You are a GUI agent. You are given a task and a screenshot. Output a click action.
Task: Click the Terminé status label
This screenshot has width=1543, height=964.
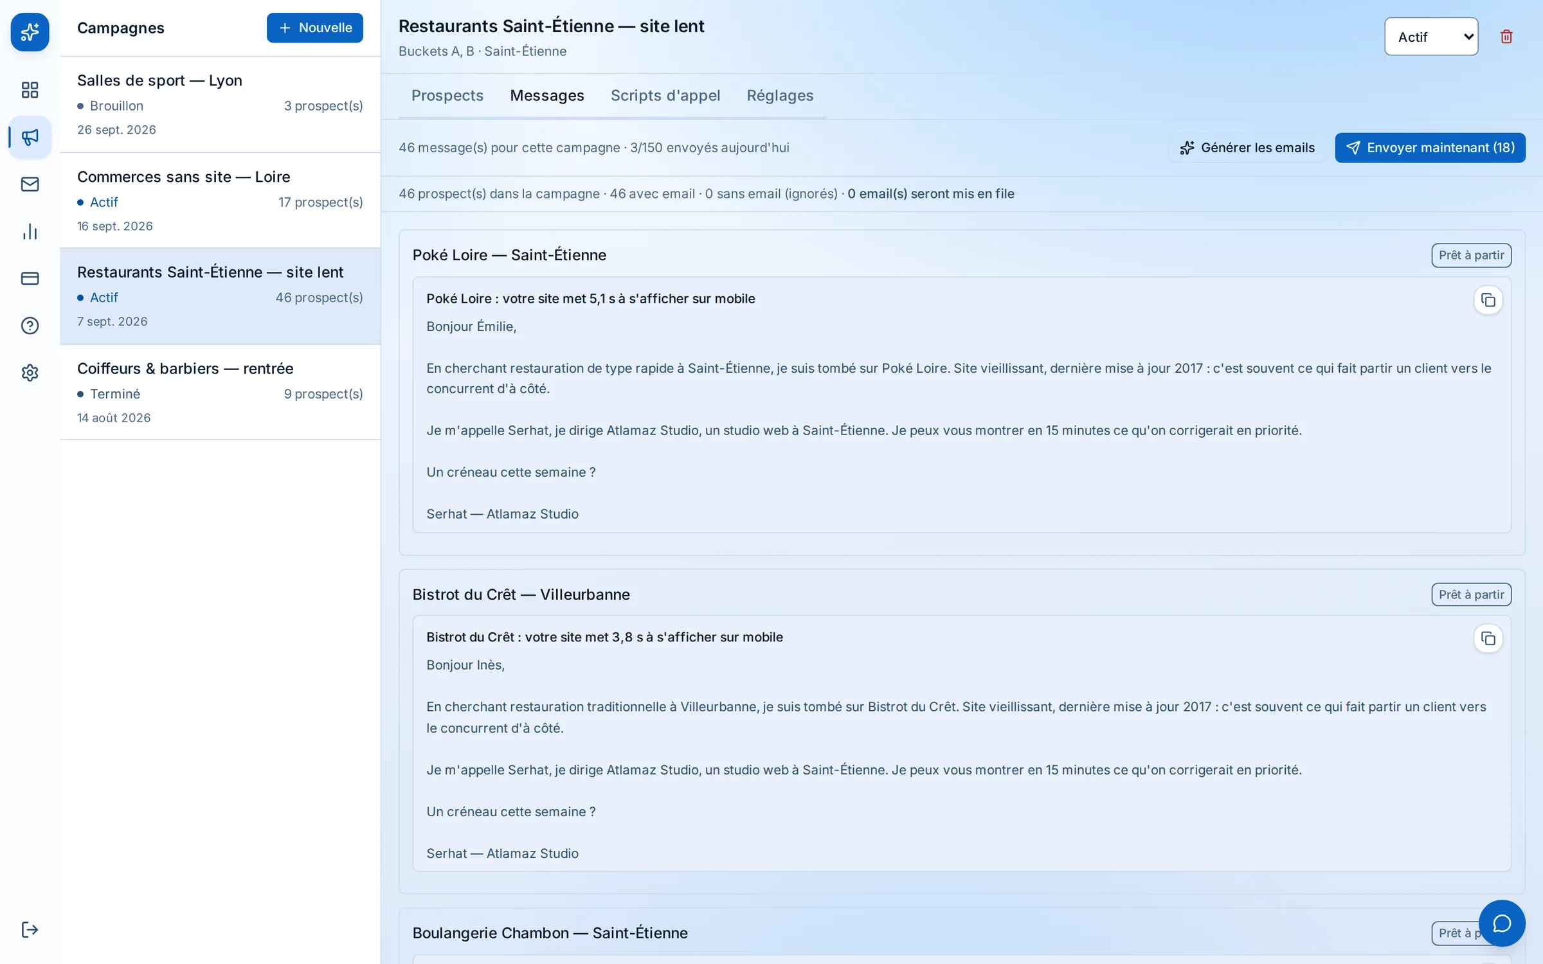click(115, 394)
